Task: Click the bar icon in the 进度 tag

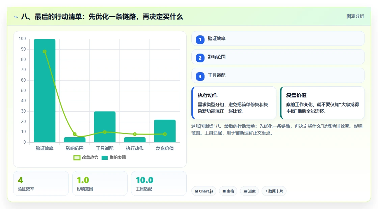Action: (x=245, y=191)
